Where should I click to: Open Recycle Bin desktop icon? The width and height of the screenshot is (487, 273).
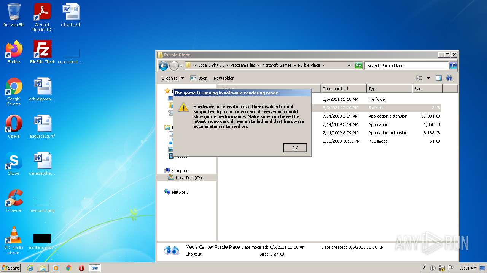point(14,16)
